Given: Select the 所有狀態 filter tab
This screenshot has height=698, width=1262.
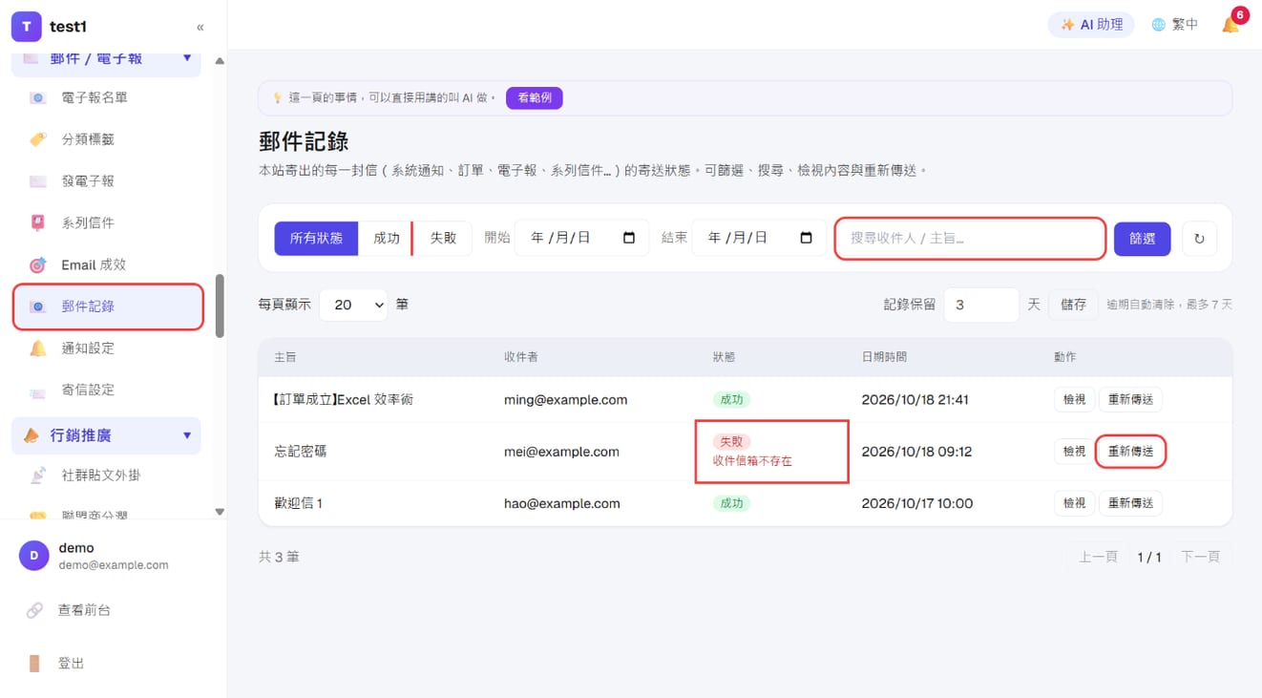Looking at the screenshot, I should pos(316,238).
